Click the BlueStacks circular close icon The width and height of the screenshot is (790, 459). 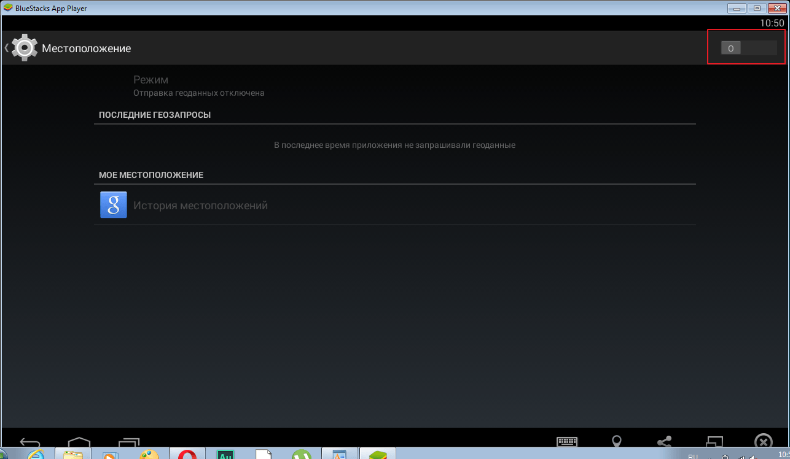pos(763,442)
